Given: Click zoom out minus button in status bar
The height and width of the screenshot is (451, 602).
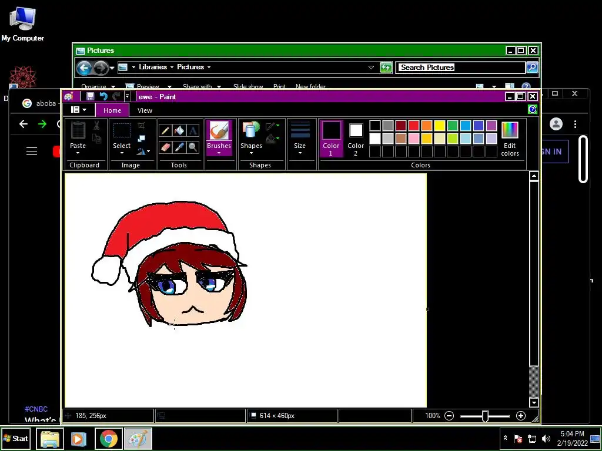Looking at the screenshot, I should tap(449, 416).
